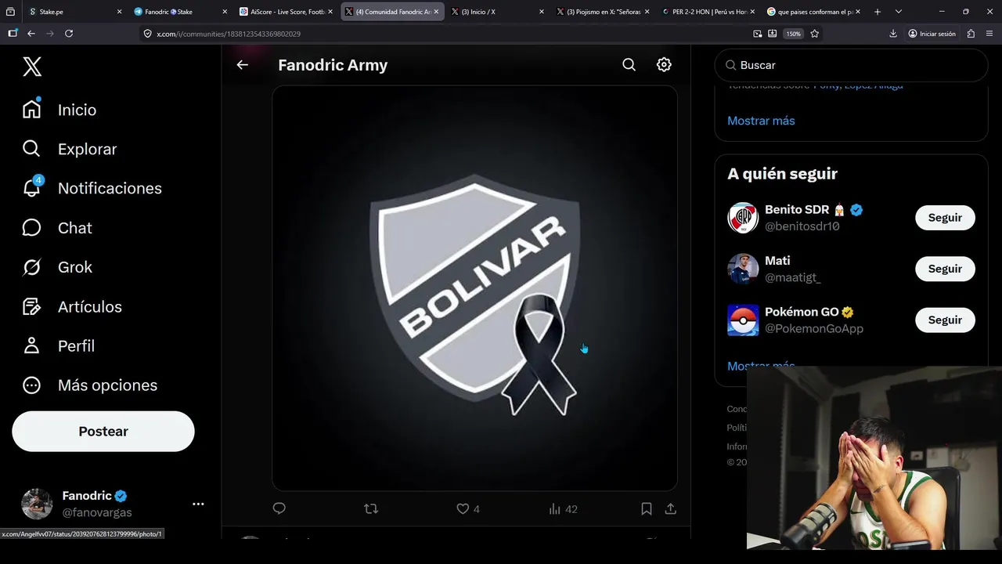1002x564 pixels.
Task: Reload the page
Action: [x=69, y=34]
